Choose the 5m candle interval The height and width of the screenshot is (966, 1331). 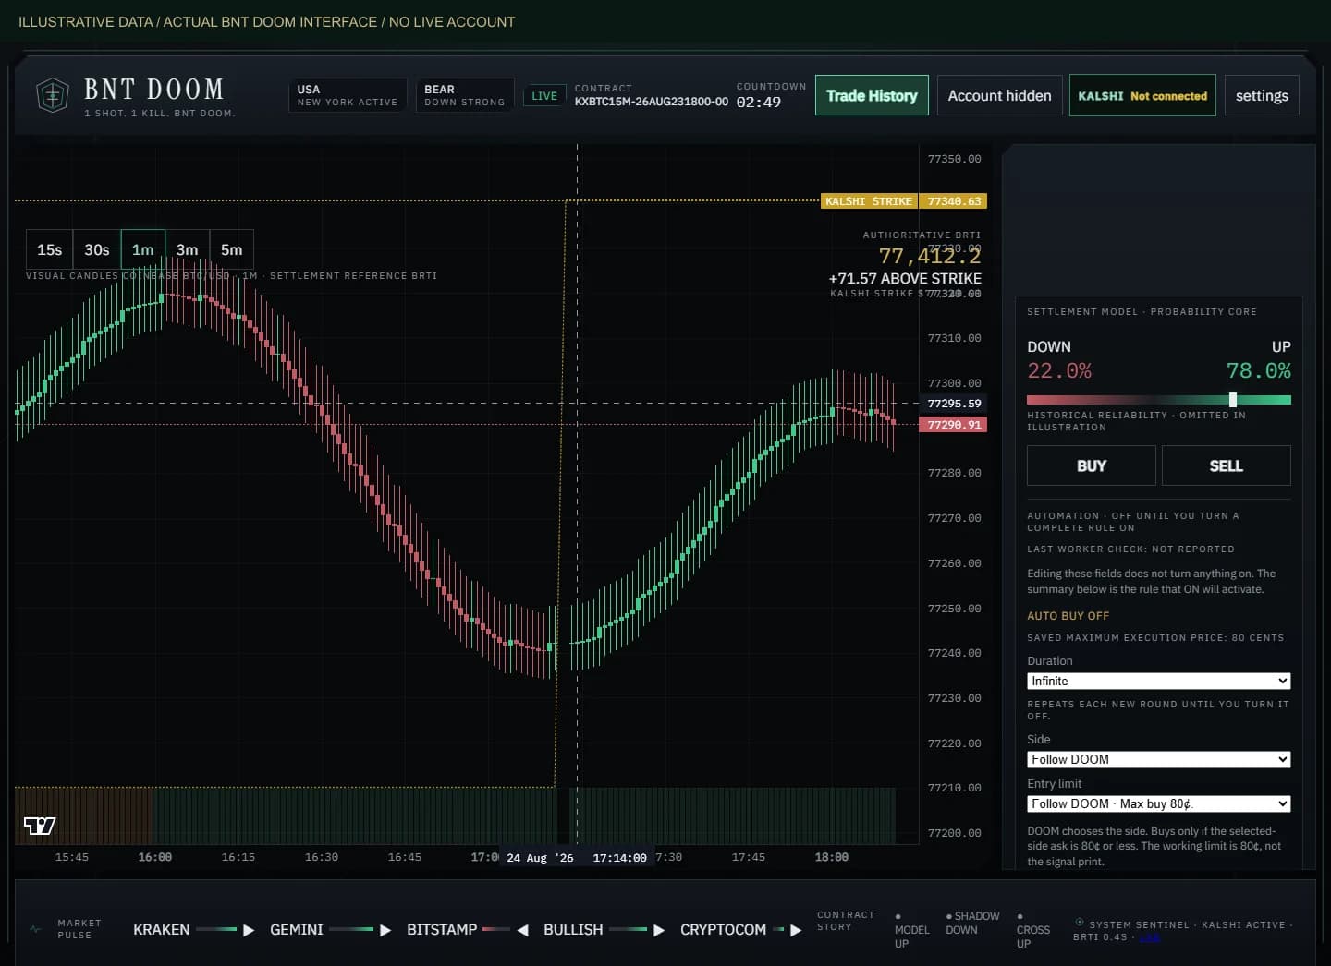(x=232, y=249)
